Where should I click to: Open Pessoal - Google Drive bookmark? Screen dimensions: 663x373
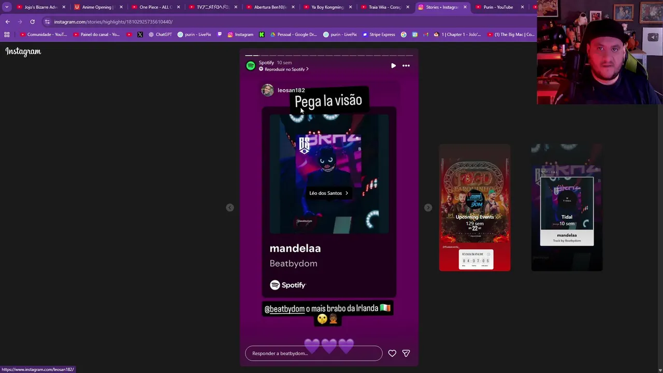tap(293, 35)
